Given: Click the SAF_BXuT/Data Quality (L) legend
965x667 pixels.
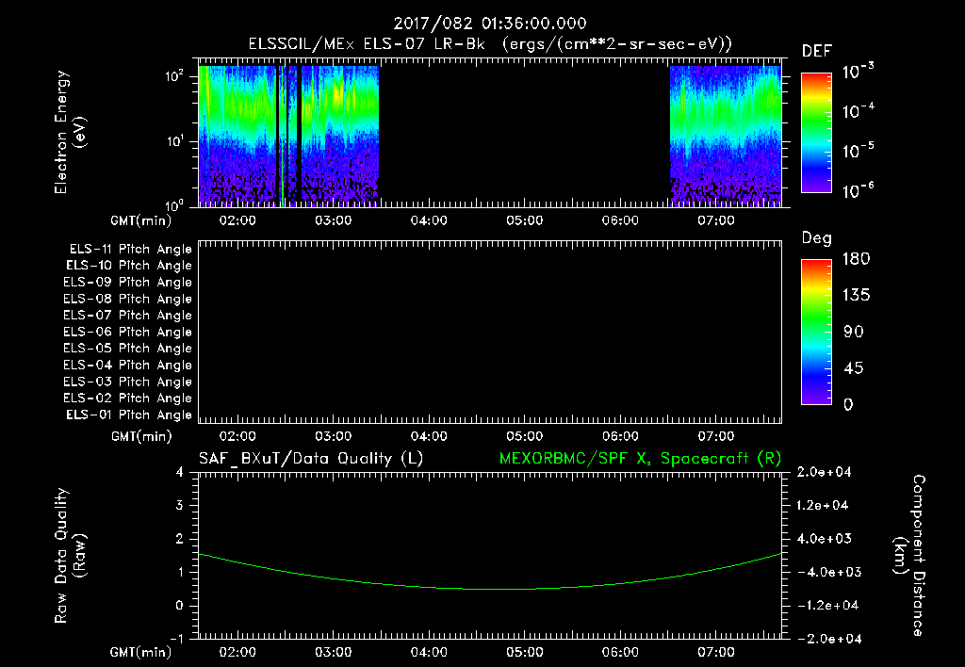Looking at the screenshot, I should 311,459.
